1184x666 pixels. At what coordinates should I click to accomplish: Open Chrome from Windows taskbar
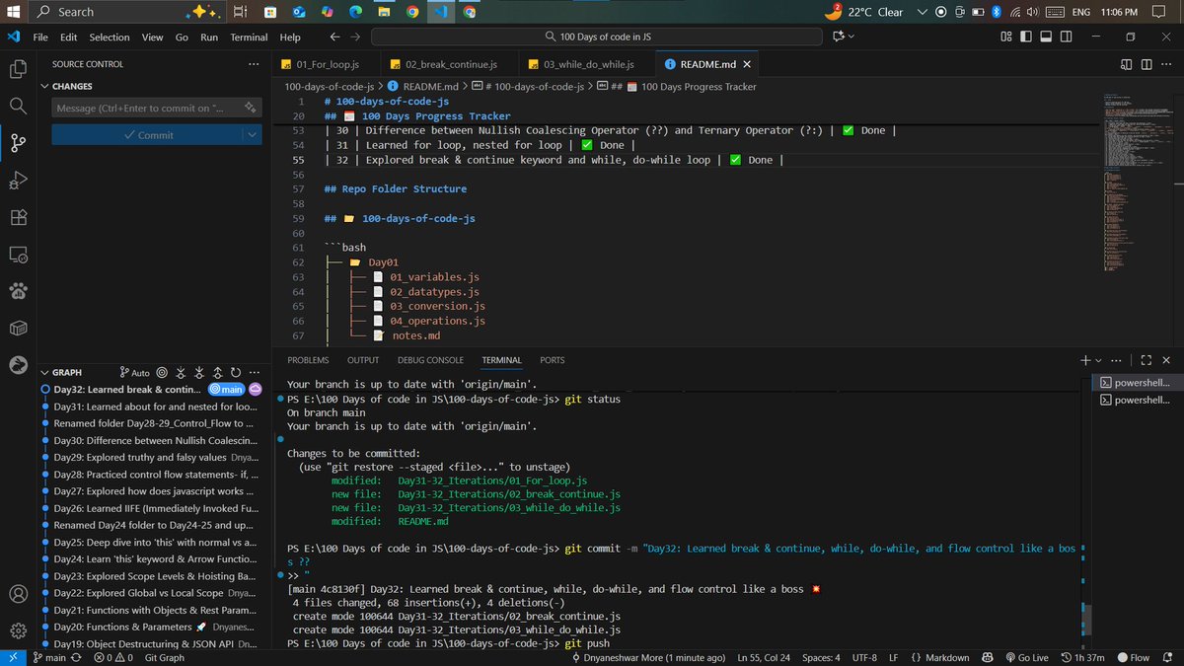(411, 12)
